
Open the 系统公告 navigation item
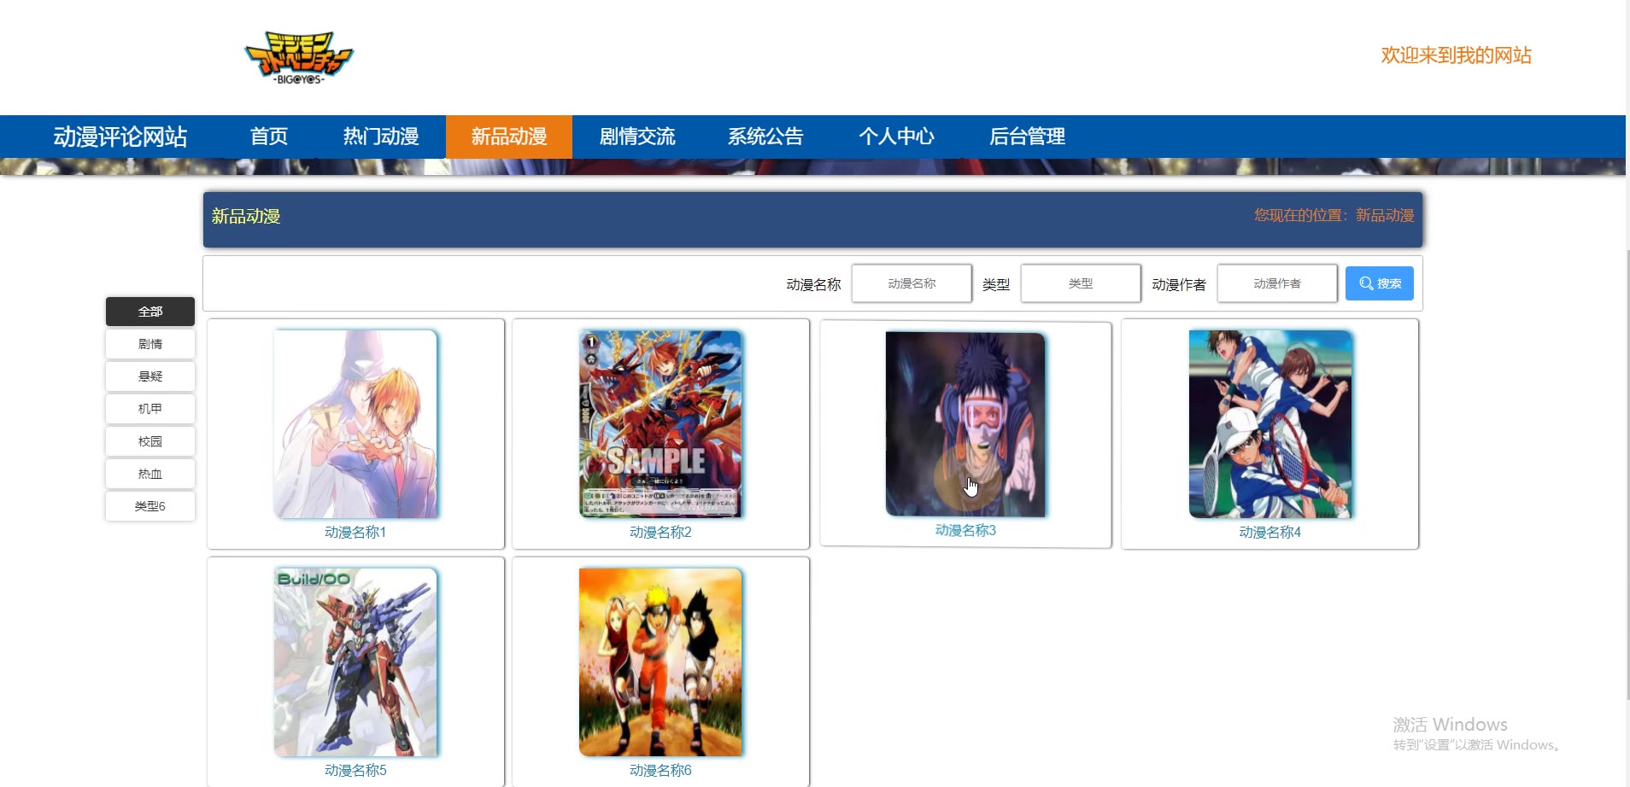click(x=765, y=137)
